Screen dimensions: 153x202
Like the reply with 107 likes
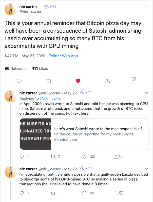click(x=84, y=193)
